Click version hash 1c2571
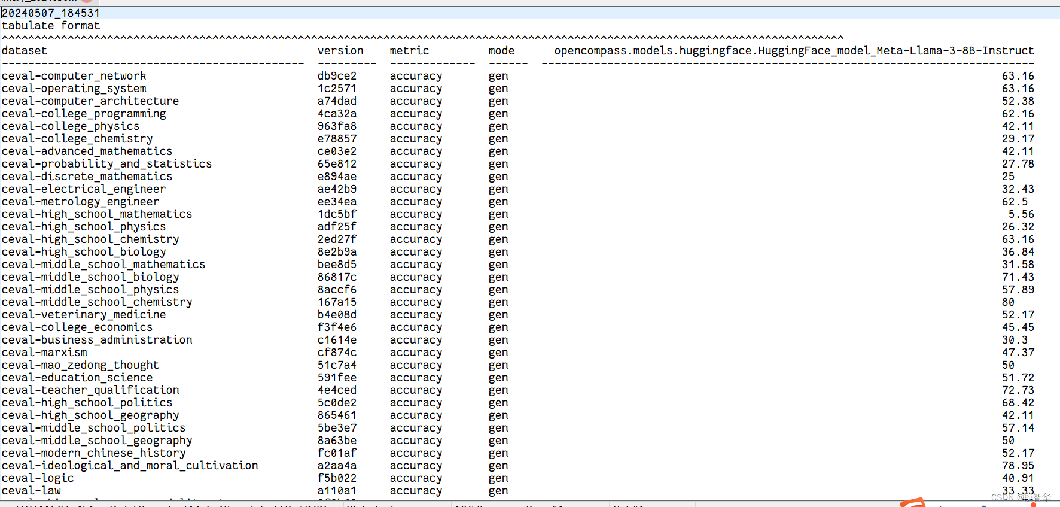The image size is (1060, 507). pos(337,89)
